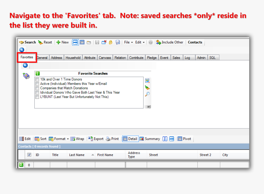Viewport: 264px width, 194px height.
Task: Click the Search button in the toolbar
Action: (27, 42)
